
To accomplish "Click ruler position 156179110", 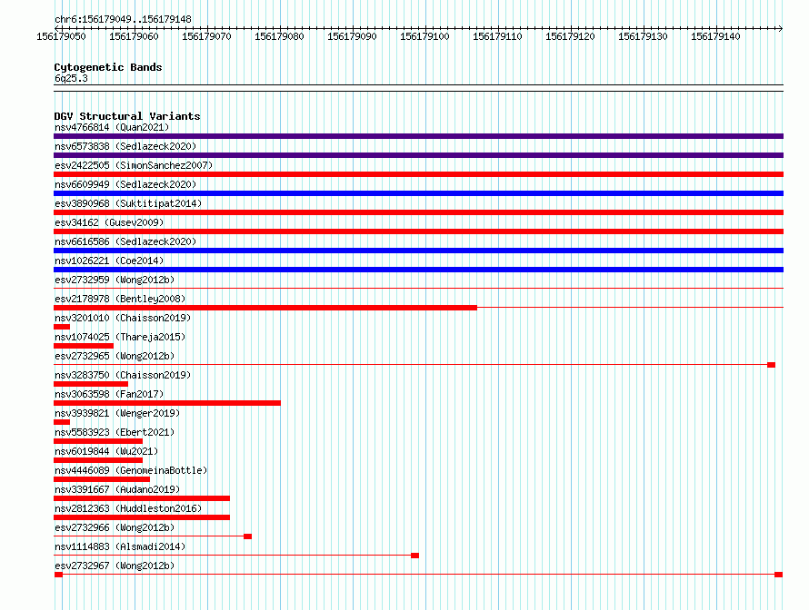I will 497,36.
